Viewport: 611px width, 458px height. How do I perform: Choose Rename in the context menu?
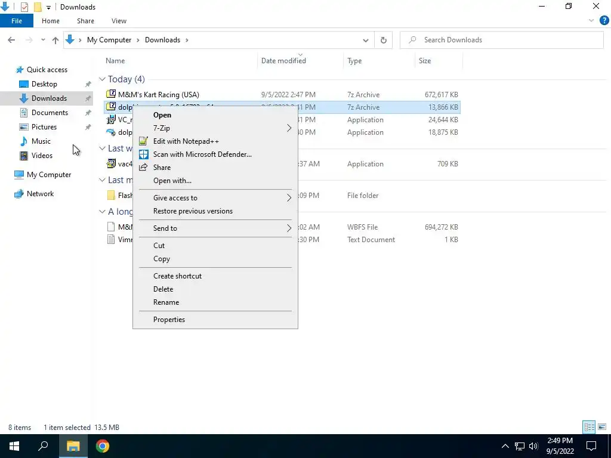[x=215, y=302]
